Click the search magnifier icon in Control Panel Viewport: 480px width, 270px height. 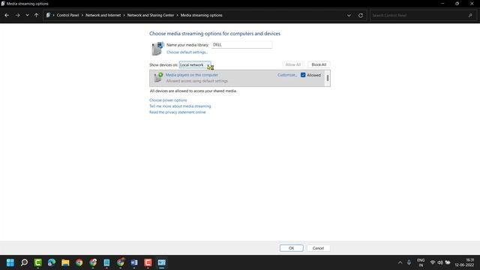click(x=470, y=15)
